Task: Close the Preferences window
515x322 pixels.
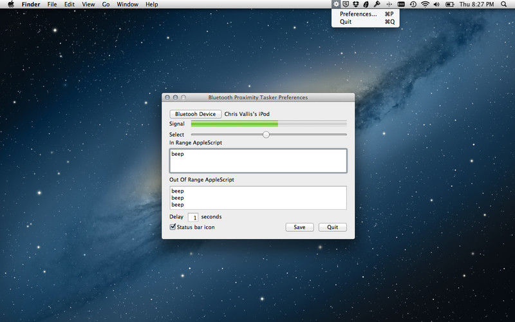Action: (x=167, y=98)
